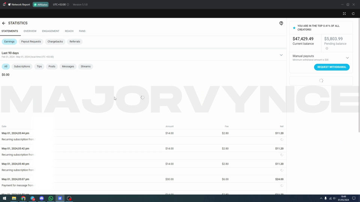Filter earnings by Tips
This screenshot has width=360, height=202.
click(39, 67)
